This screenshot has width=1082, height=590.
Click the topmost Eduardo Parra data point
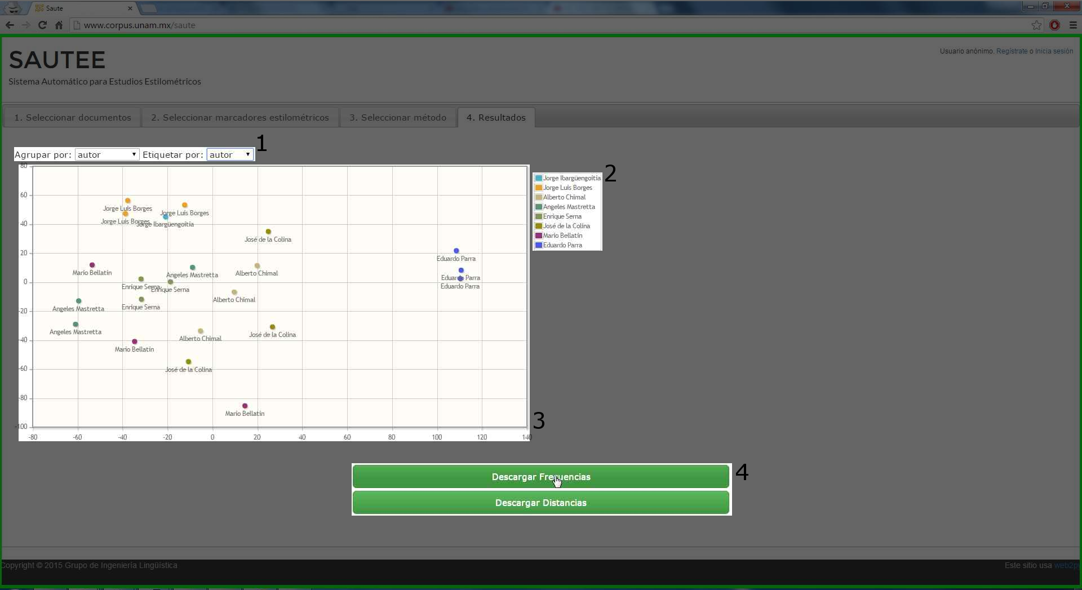(x=456, y=251)
